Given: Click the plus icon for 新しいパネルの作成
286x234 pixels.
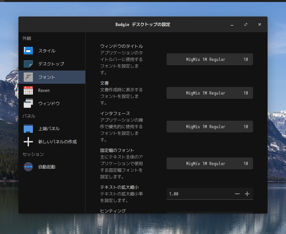Looking at the screenshot, I should pos(28,142).
